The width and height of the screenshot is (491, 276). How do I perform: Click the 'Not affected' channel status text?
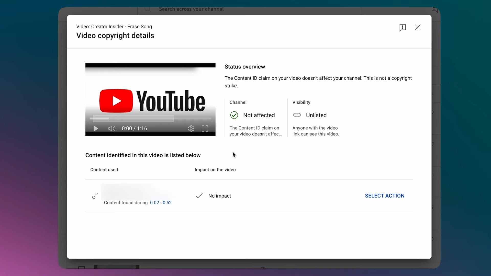point(259,115)
